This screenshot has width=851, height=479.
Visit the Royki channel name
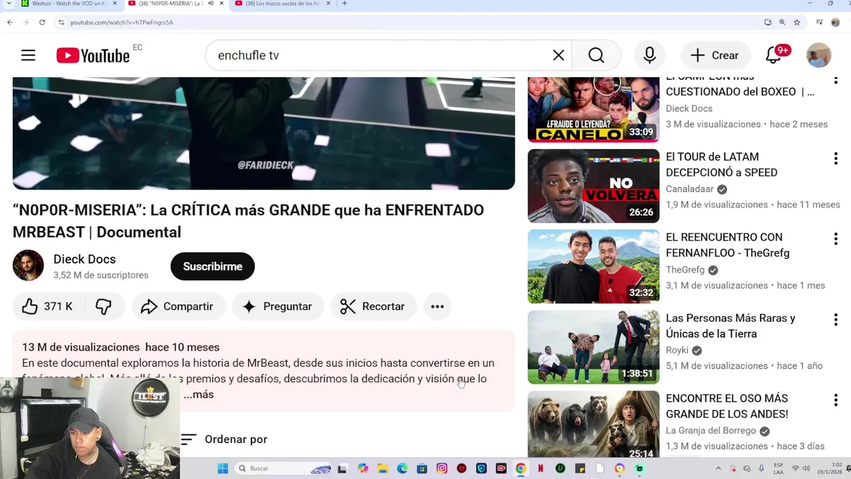[x=677, y=350]
